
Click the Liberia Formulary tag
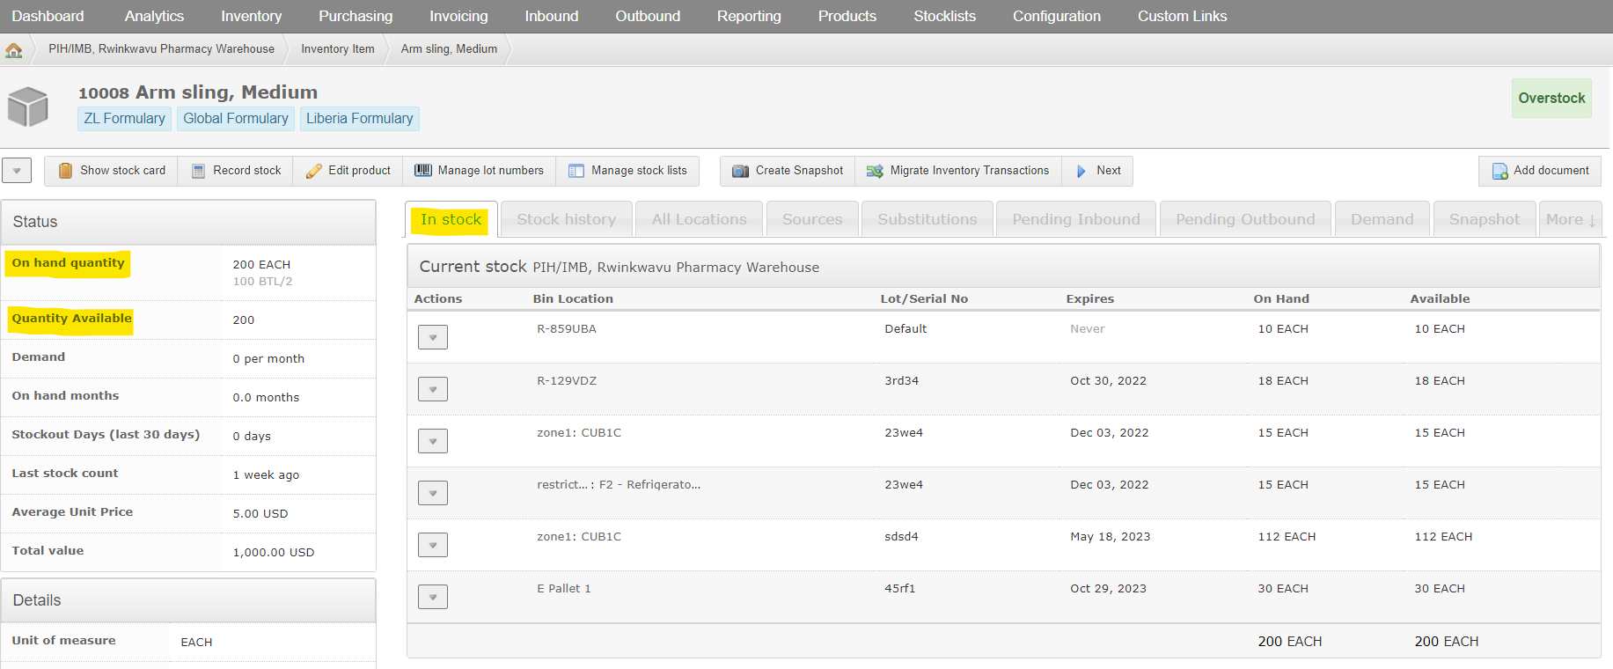click(359, 119)
